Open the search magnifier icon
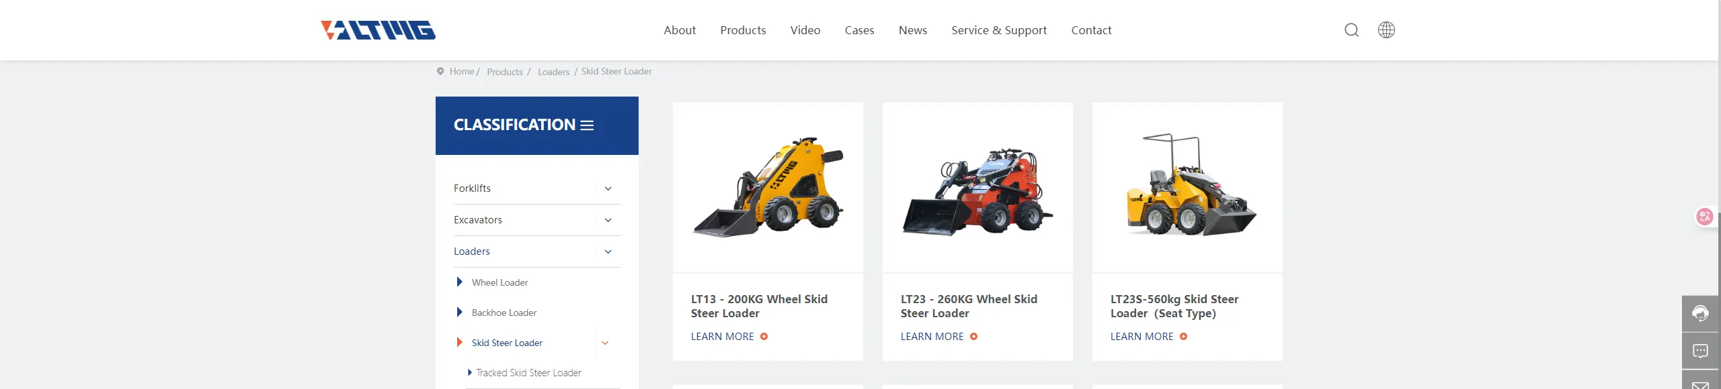The height and width of the screenshot is (389, 1721). coord(1351,30)
